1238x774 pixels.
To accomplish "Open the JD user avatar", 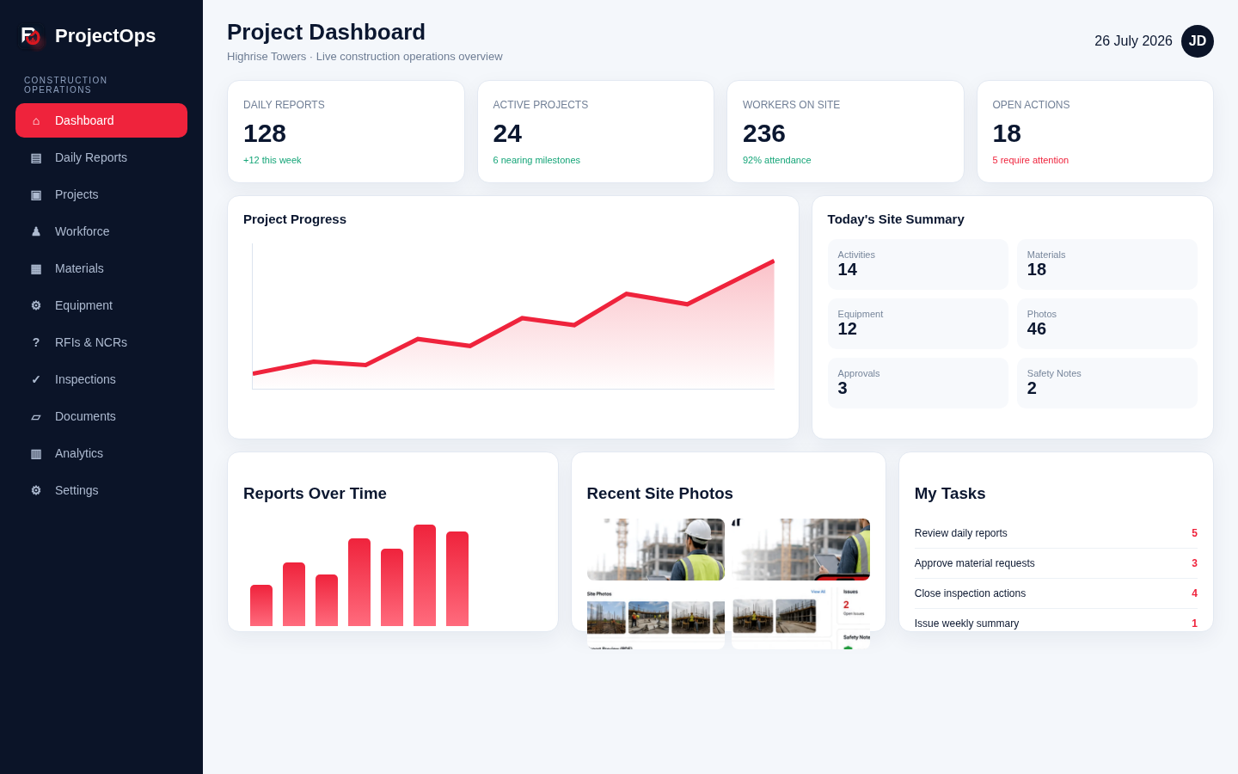I will [x=1198, y=41].
